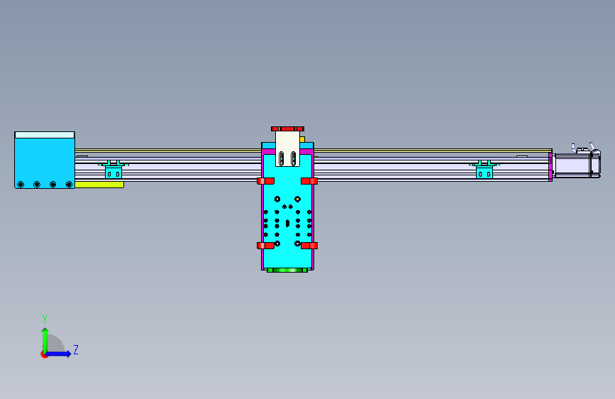Select the magenta end plate beside the motor

(x=550, y=167)
